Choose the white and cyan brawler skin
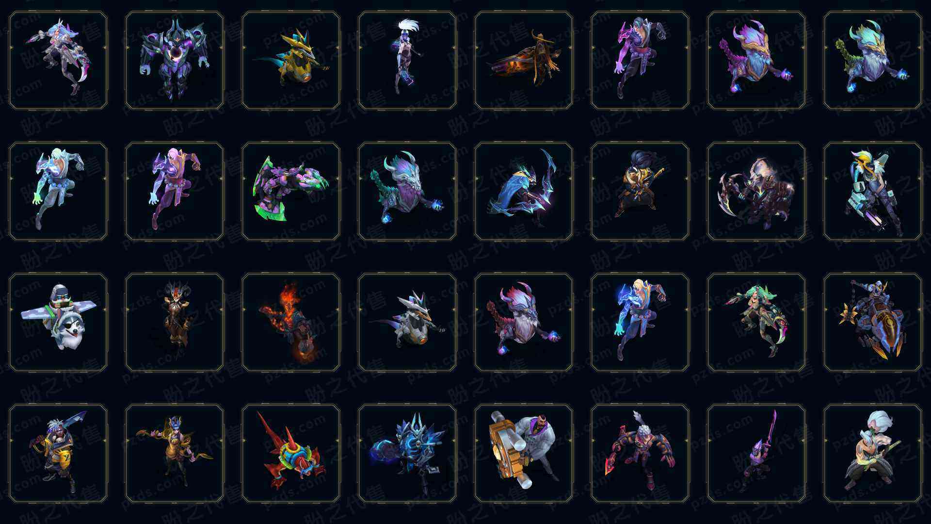Screen dimensions: 931x524 pyautogui.click(x=58, y=191)
